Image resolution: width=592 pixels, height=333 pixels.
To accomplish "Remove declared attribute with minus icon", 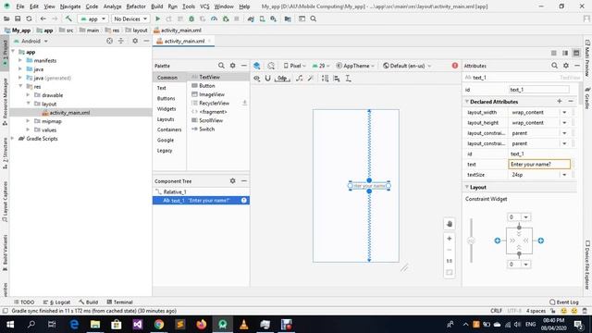I will coord(571,101).
